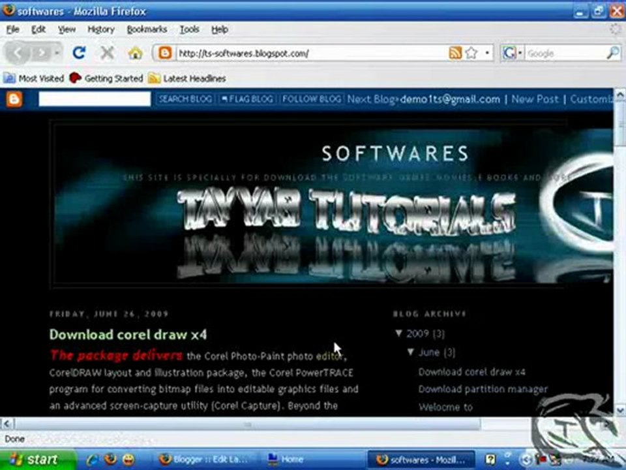The height and width of the screenshot is (470, 626).
Task: Open archive entry Download corel draw x4
Action: click(x=472, y=372)
